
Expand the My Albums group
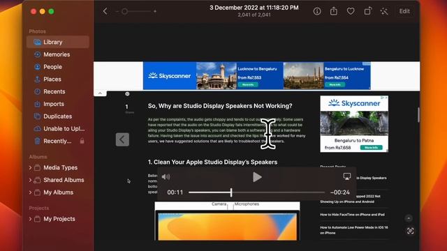pyautogui.click(x=30, y=192)
